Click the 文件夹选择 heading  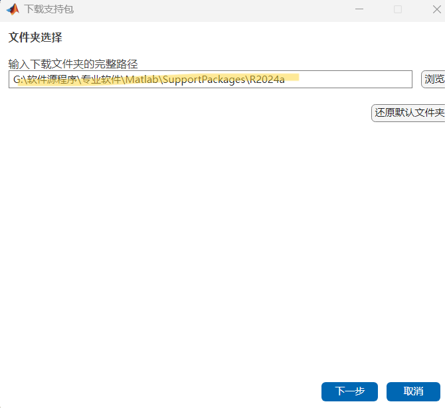tap(35, 37)
